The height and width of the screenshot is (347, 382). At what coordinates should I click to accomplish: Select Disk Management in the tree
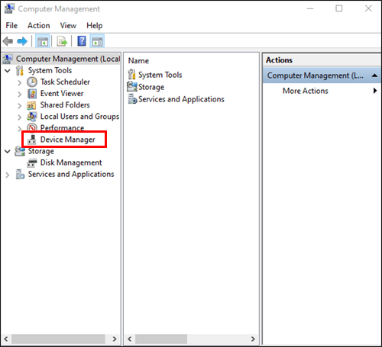[71, 162]
